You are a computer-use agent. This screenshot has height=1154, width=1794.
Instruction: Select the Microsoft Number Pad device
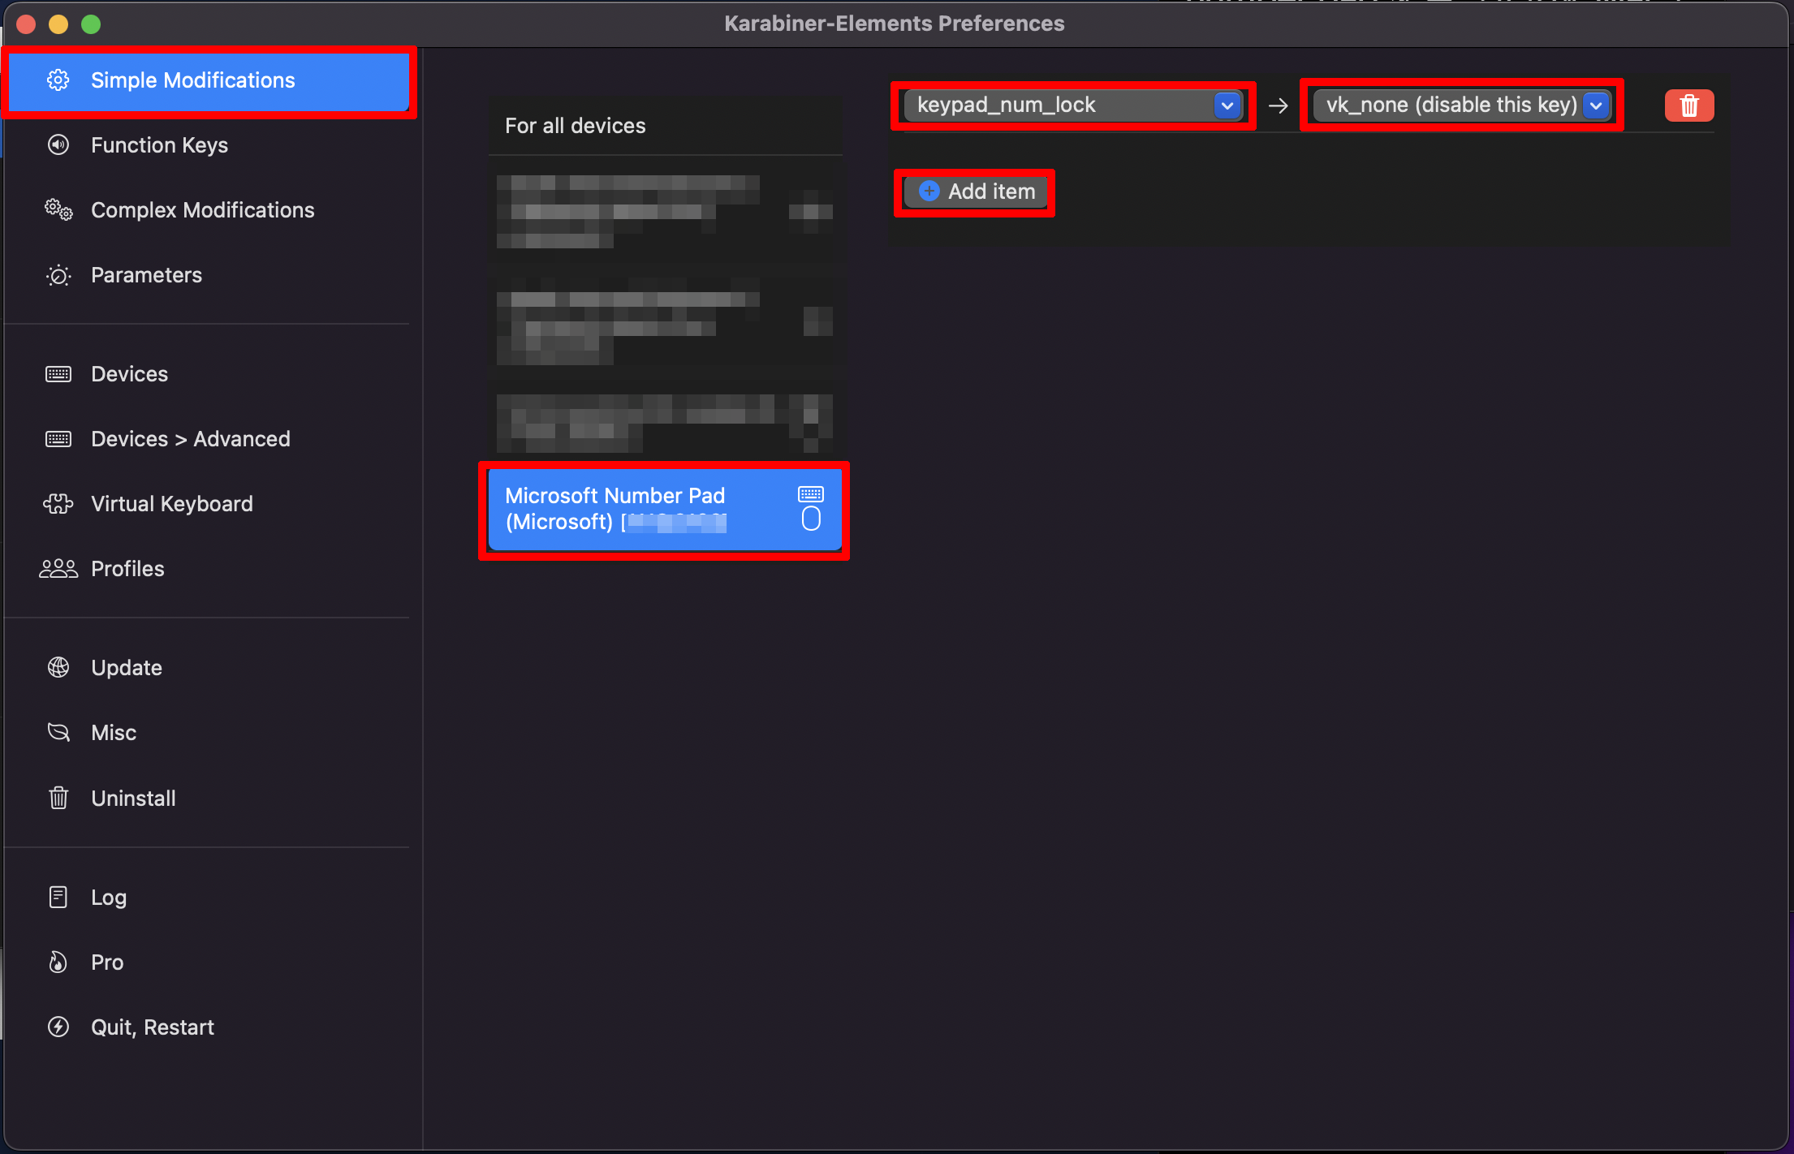pyautogui.click(x=665, y=510)
